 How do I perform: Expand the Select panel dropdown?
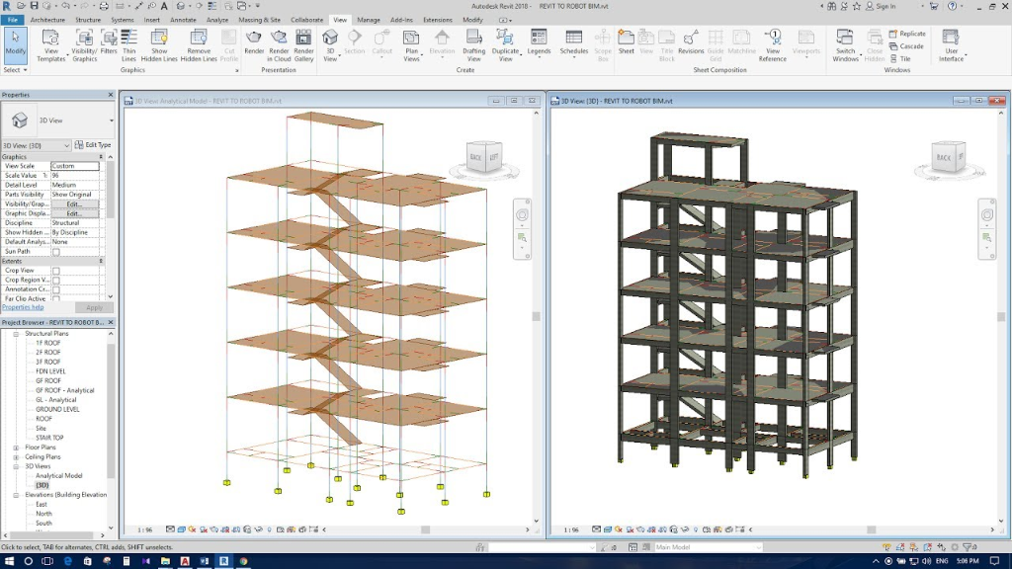tap(16, 70)
